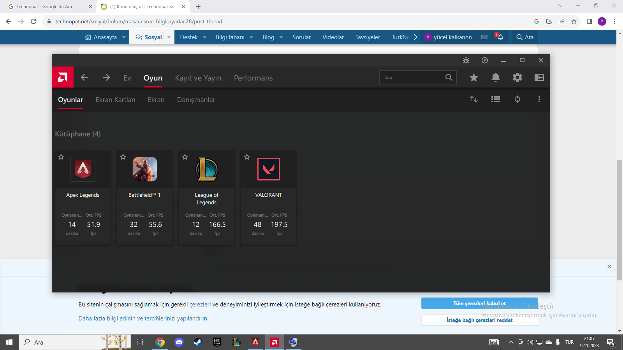Open the çerezleri link
Viewport: 623px width, 350px height.
tap(200, 304)
